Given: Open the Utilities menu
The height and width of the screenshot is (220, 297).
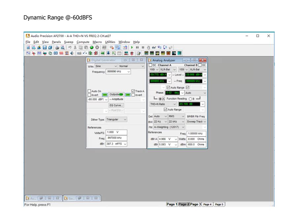Looking at the screenshot, I should (110, 42).
